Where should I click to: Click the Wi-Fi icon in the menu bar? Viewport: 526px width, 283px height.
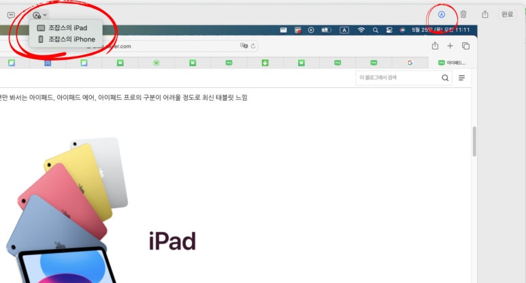[x=361, y=30]
